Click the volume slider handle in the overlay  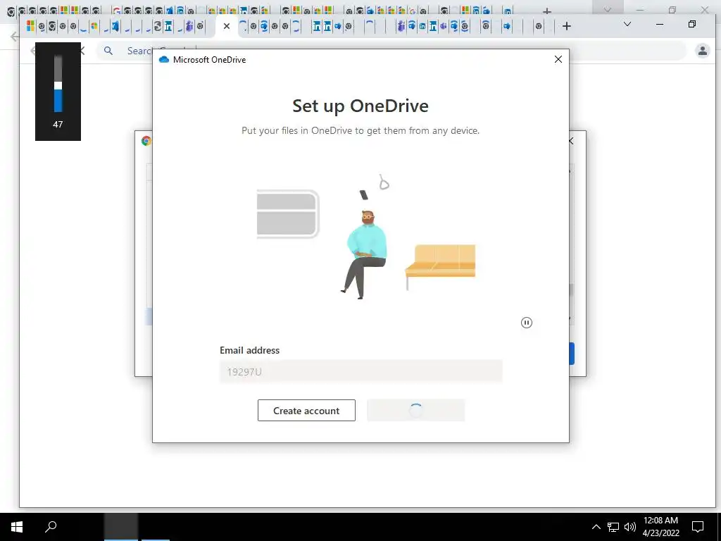(x=58, y=85)
